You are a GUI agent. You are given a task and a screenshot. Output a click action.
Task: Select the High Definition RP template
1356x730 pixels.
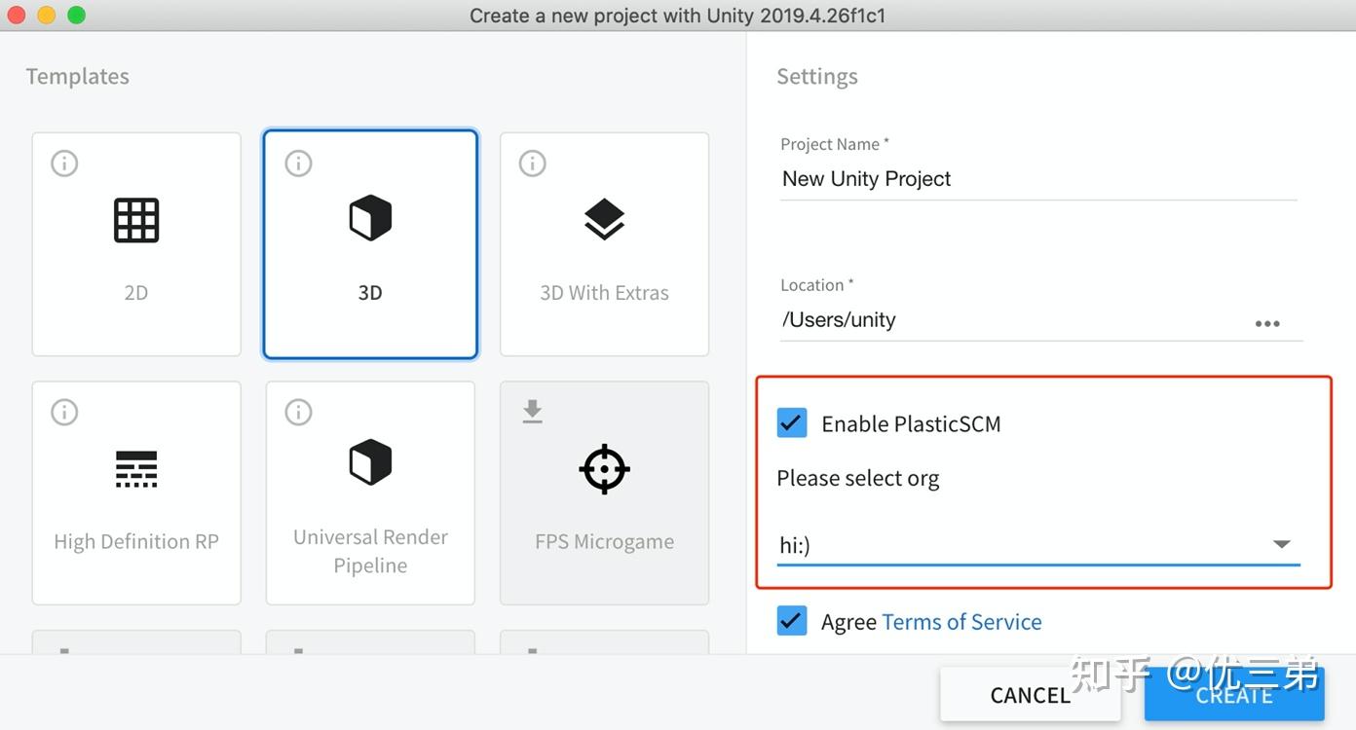coord(136,492)
